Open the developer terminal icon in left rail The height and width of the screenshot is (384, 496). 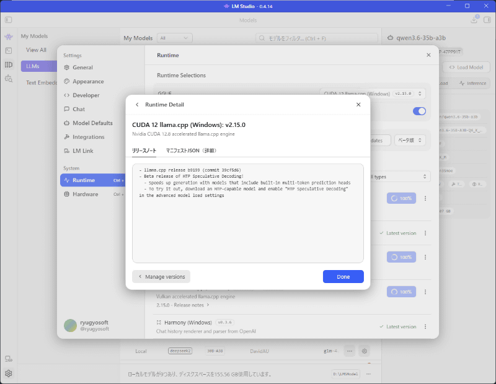(x=9, y=51)
